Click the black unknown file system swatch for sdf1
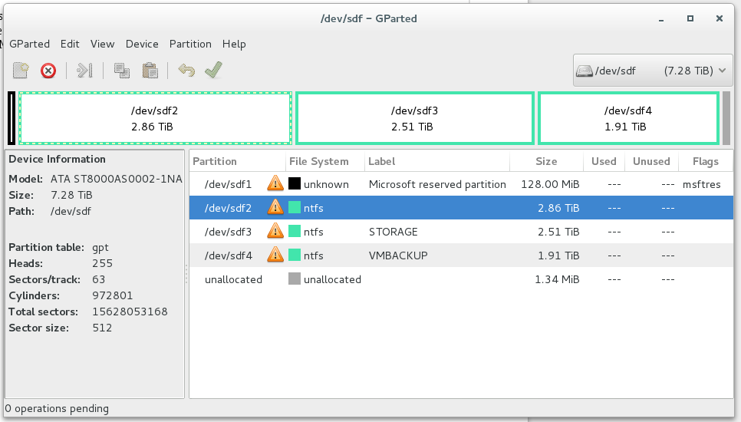This screenshot has width=741, height=422. [x=295, y=183]
